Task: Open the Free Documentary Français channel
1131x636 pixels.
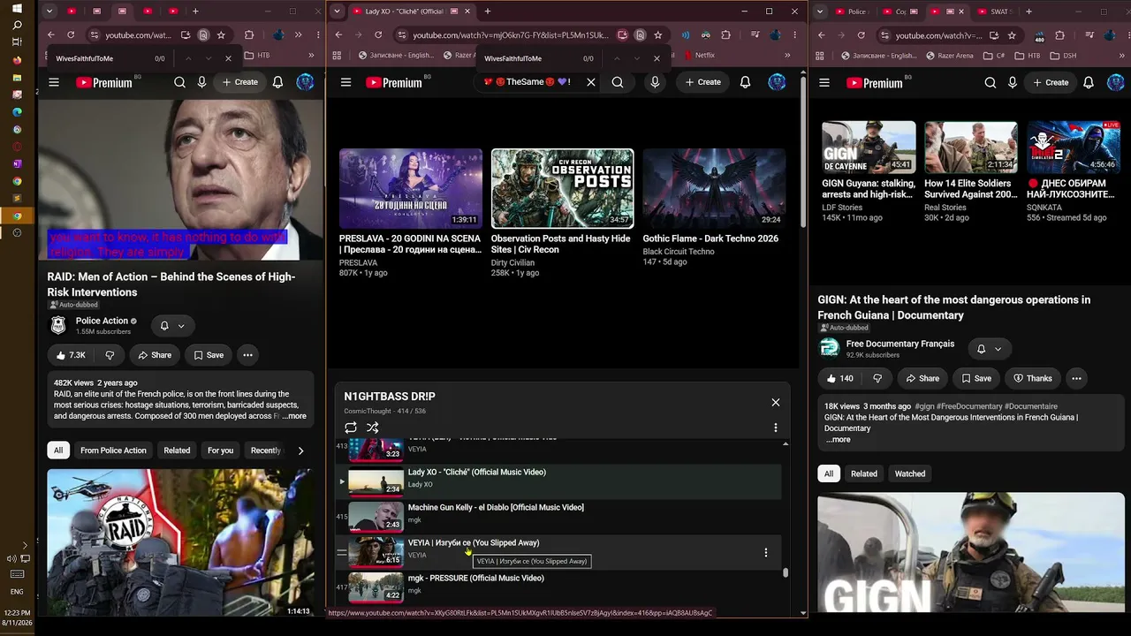Action: click(900, 344)
